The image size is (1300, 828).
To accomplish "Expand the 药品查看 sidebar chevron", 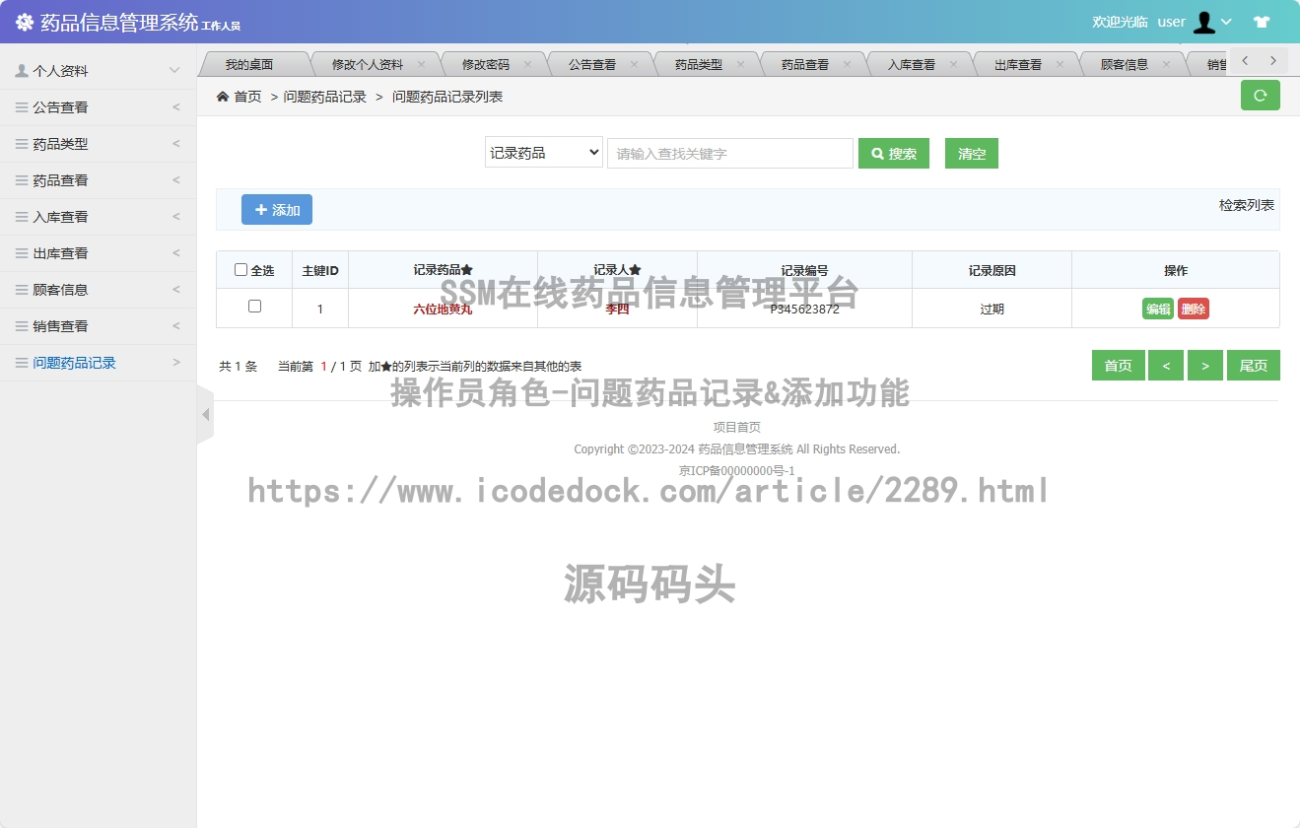I will click(176, 180).
